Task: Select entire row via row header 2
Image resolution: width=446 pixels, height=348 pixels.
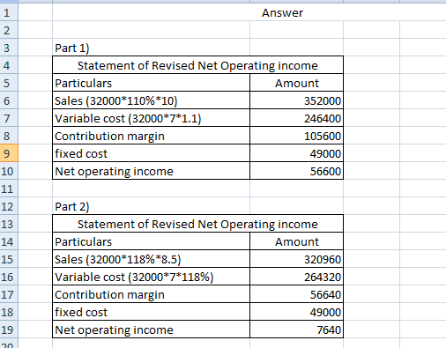Action: pyautogui.click(x=9, y=30)
